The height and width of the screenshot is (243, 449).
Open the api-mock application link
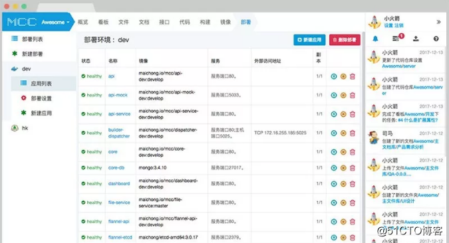pos(118,95)
